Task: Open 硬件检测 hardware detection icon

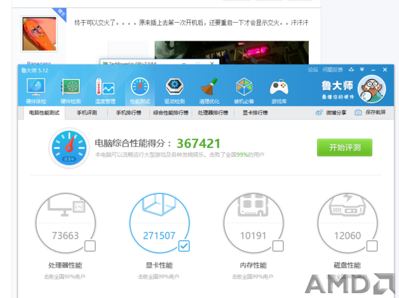Action: 70,91
